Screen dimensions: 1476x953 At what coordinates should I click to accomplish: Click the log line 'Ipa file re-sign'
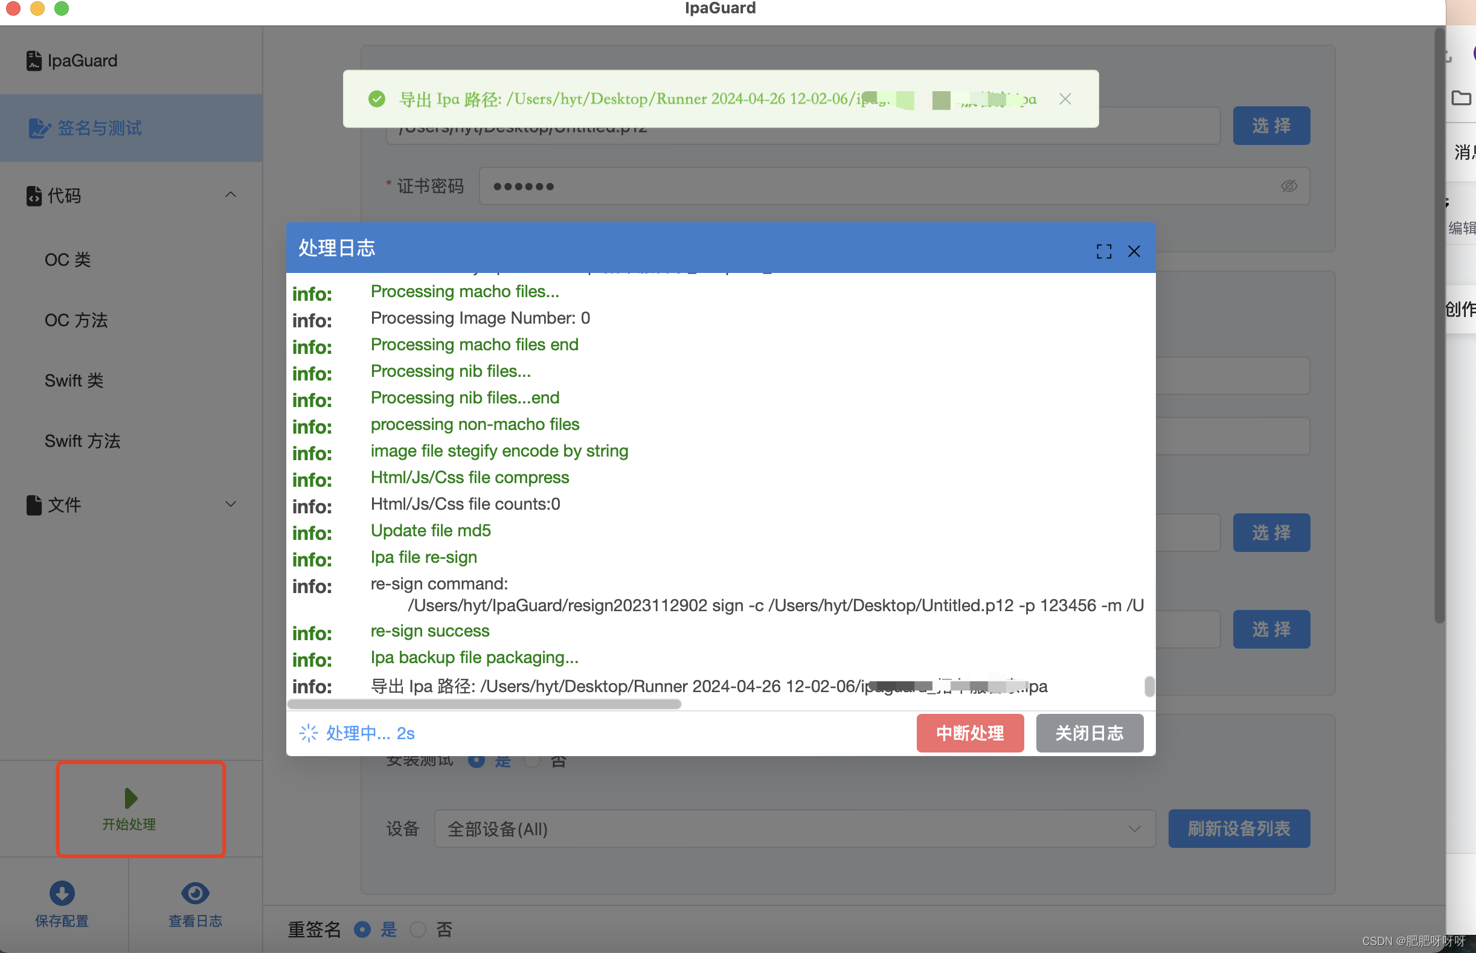[x=424, y=557]
